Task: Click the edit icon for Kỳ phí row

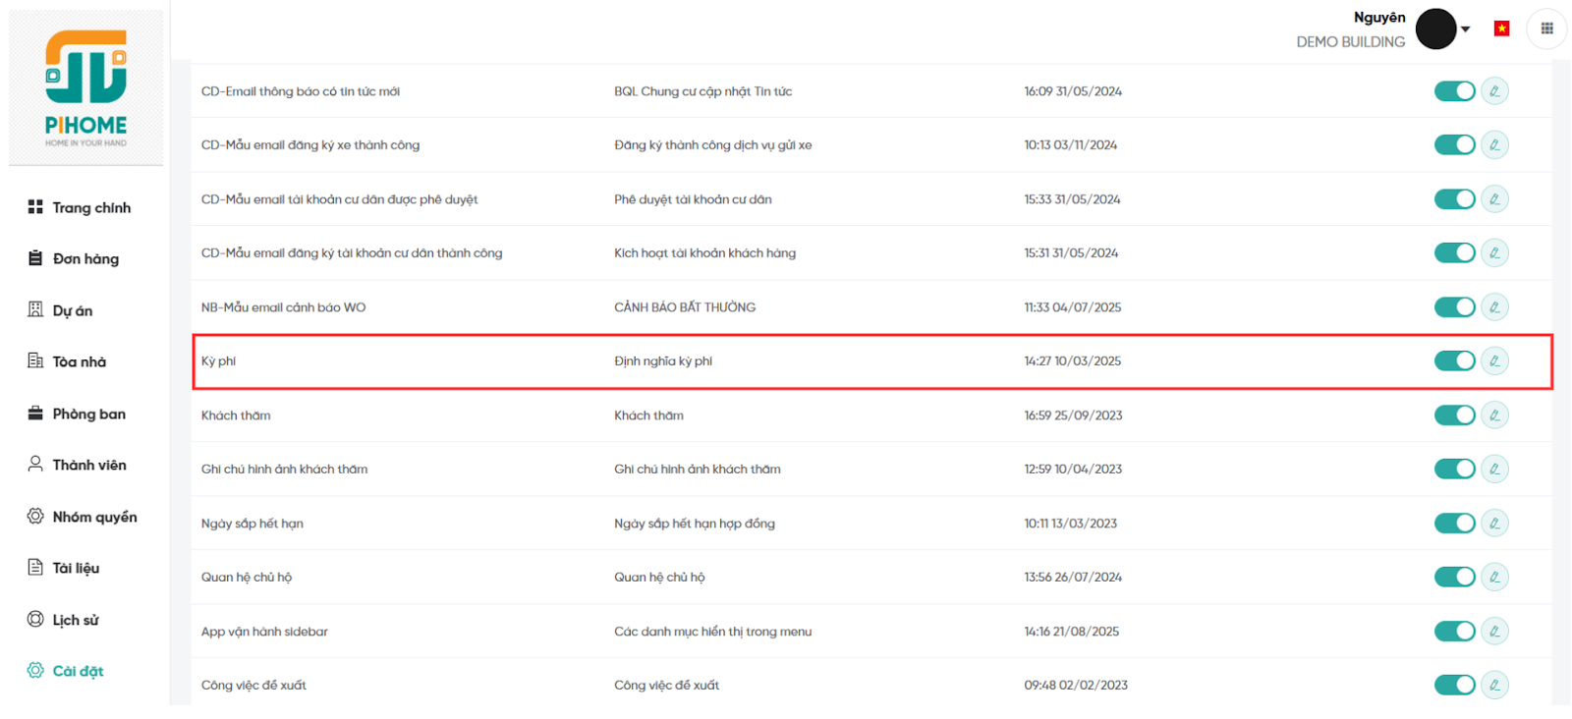Action: pyautogui.click(x=1493, y=361)
